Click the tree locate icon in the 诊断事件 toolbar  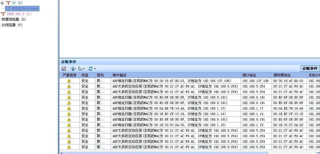80,69
